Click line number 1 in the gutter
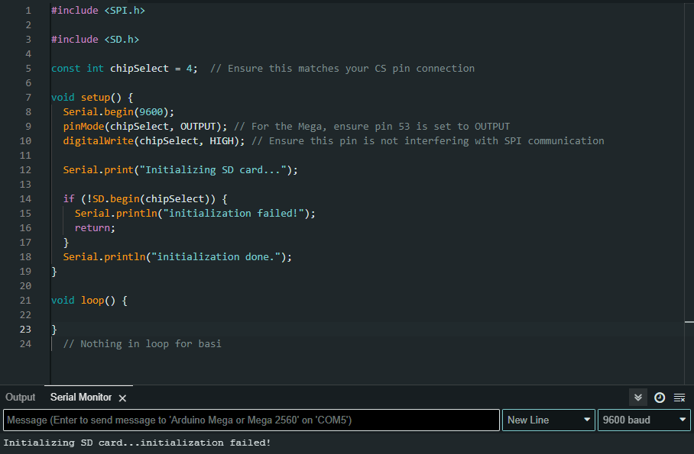The image size is (694, 454). 28,11
